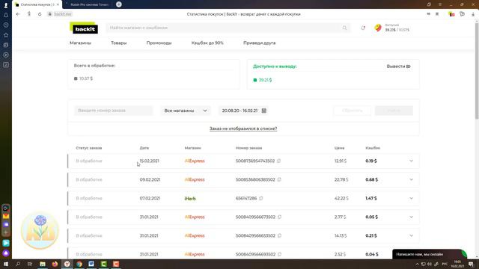
Task: Click the order number input field
Action: (113, 111)
